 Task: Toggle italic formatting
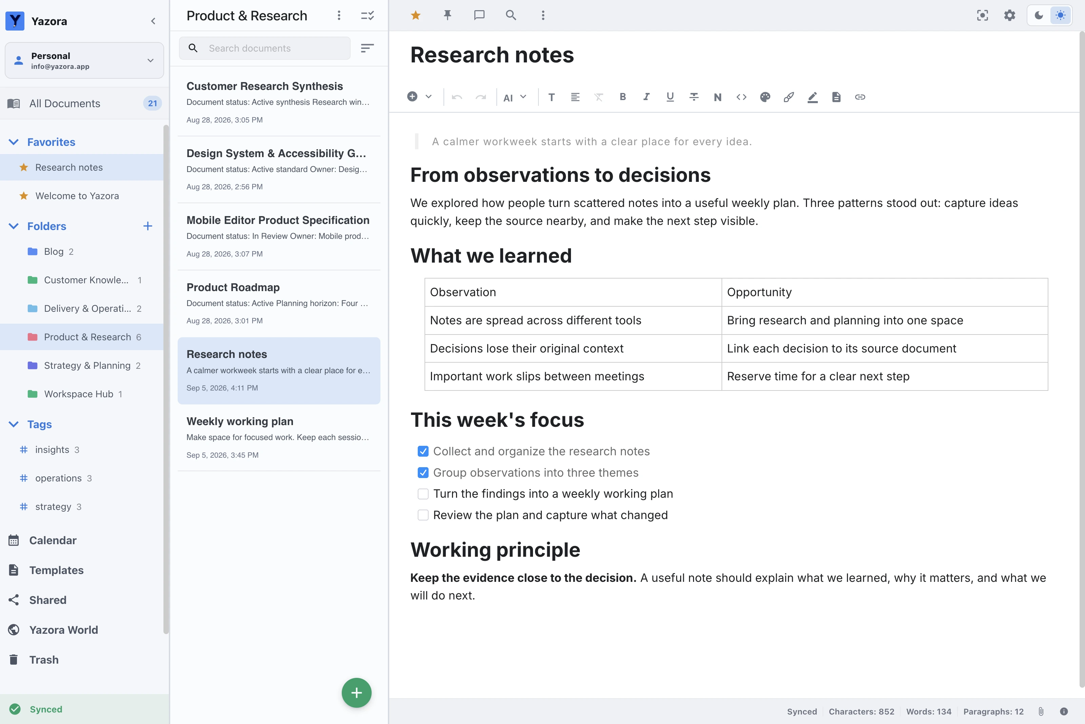coord(646,97)
